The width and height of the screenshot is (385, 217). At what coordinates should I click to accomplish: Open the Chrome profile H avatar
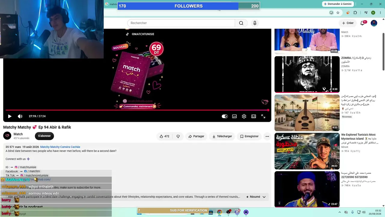coord(373,13)
